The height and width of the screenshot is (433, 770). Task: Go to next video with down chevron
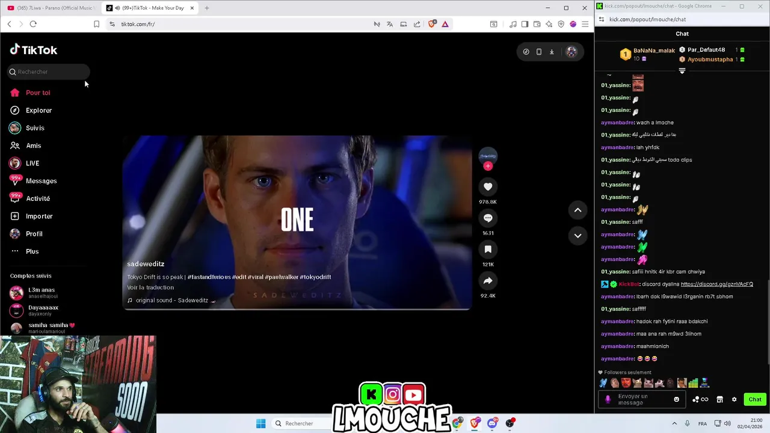577,236
